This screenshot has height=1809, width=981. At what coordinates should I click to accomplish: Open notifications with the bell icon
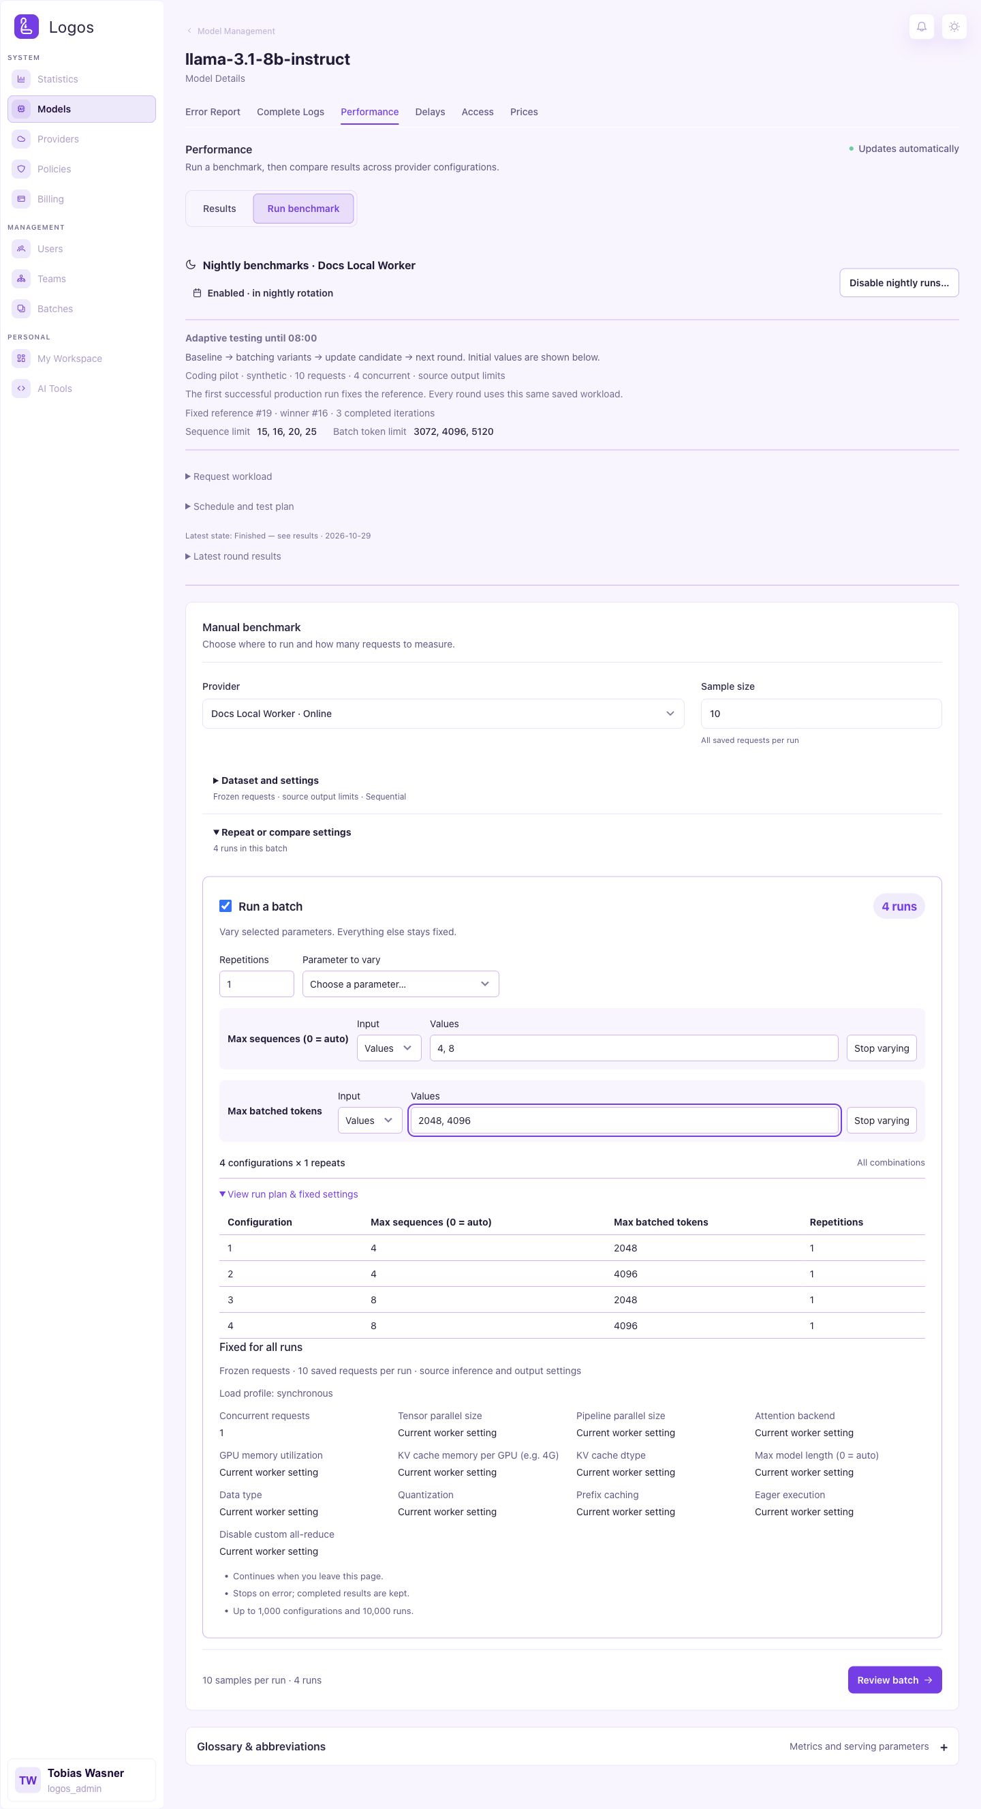pos(921,27)
